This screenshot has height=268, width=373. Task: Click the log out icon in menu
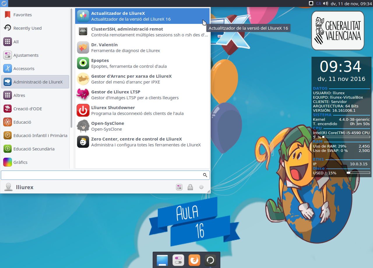[201, 187]
